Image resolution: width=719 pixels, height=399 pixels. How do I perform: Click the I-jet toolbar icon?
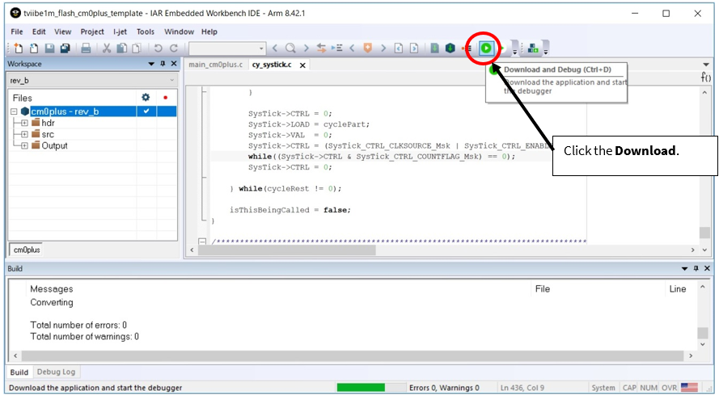(x=533, y=48)
